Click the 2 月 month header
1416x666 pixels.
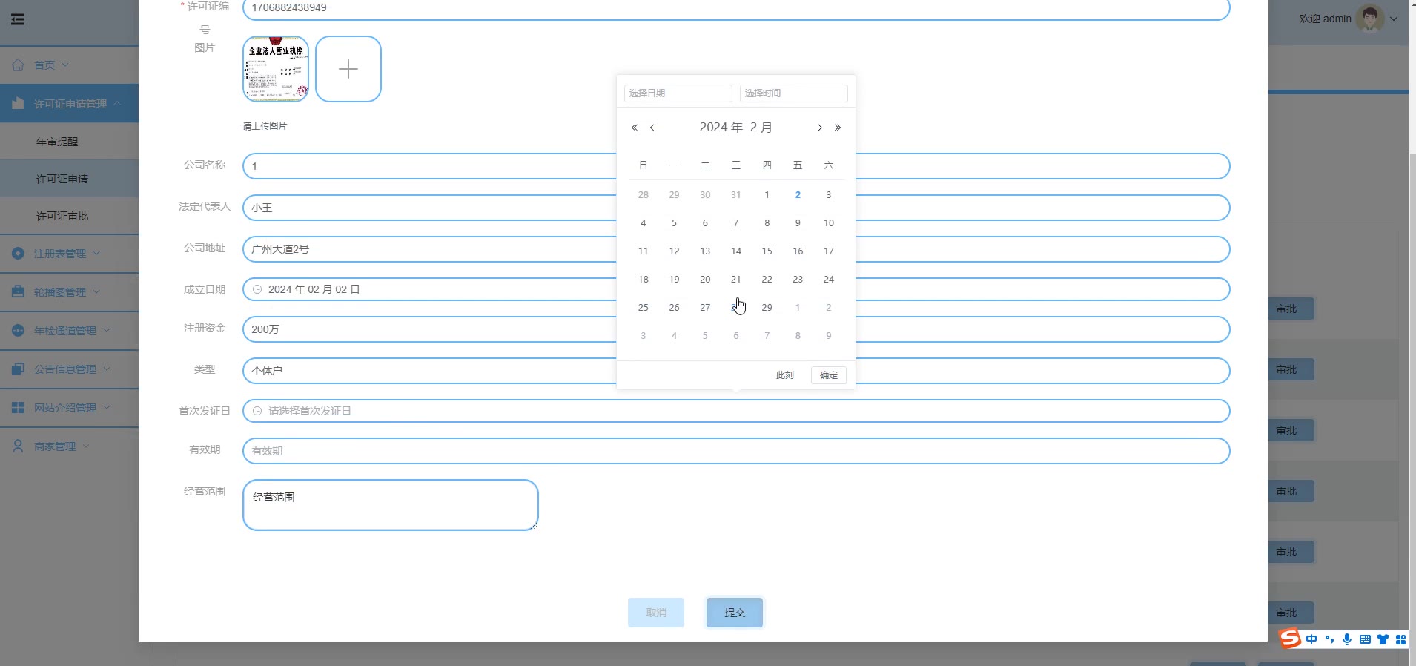click(761, 128)
